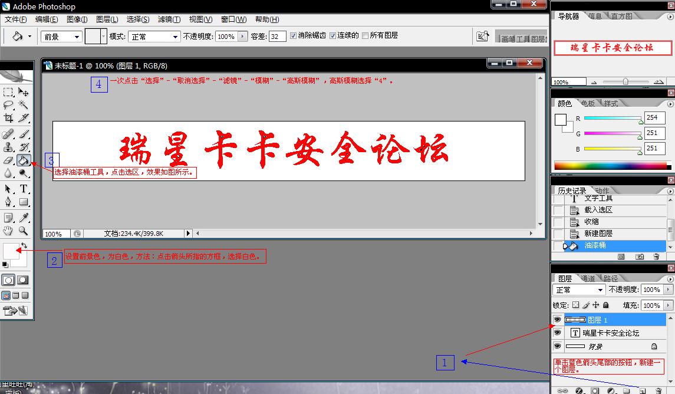The image size is (675, 394).
Task: Hide 图层 1 layer with eye icon
Action: [558, 320]
